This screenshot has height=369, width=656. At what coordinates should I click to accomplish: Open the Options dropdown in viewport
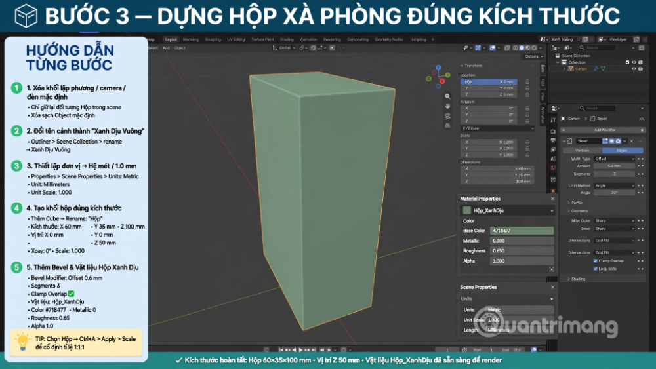pyautogui.click(x=533, y=56)
